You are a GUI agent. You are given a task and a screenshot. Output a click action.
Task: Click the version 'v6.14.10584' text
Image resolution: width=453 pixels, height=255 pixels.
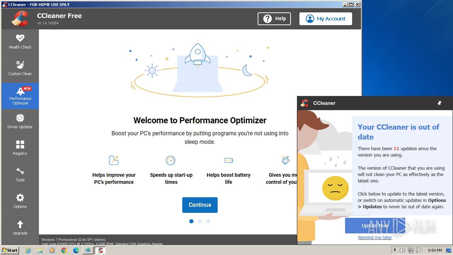(48, 23)
